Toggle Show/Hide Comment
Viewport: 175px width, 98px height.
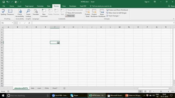74,10
